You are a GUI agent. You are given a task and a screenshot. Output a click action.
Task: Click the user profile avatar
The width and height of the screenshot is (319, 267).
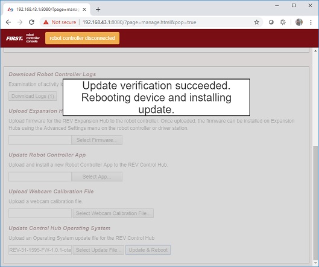click(x=299, y=22)
